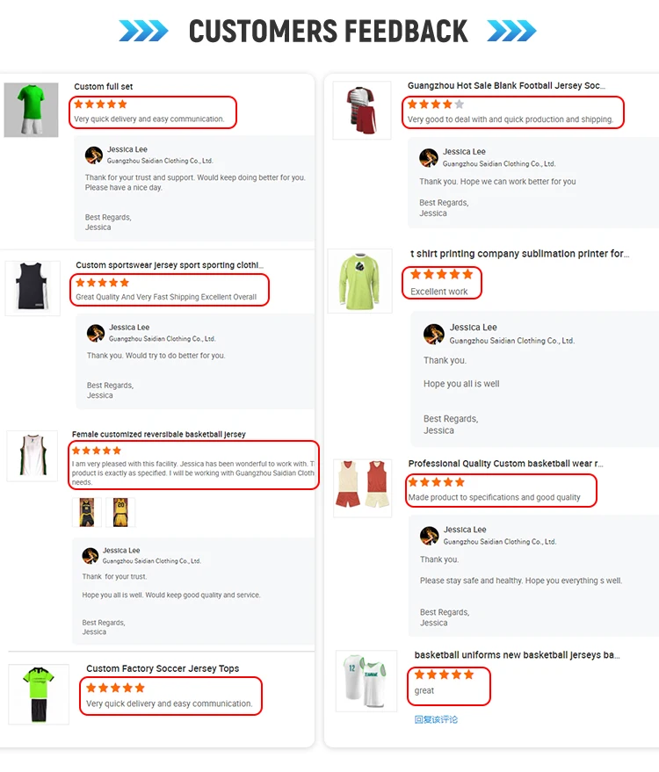659x772 pixels.
Task: Click Jessica Lee avatar under Custom full set
Action: pos(94,155)
